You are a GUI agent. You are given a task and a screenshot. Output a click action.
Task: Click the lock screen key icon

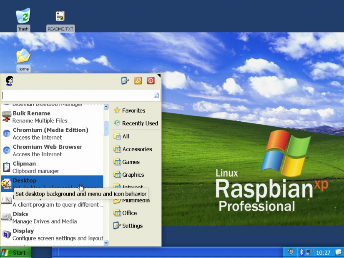tap(138, 81)
